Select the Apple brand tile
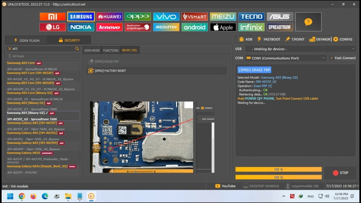Image resolution: width=361 pixels, height=203 pixels. [x=223, y=27]
